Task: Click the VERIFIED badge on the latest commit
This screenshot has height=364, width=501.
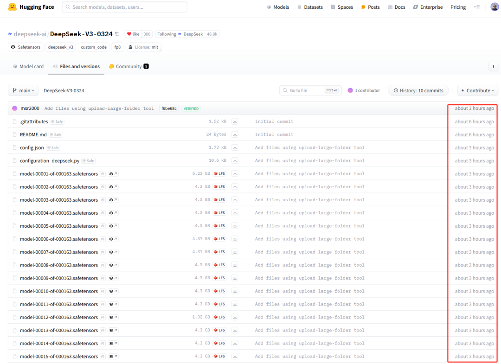Action: coord(191,108)
